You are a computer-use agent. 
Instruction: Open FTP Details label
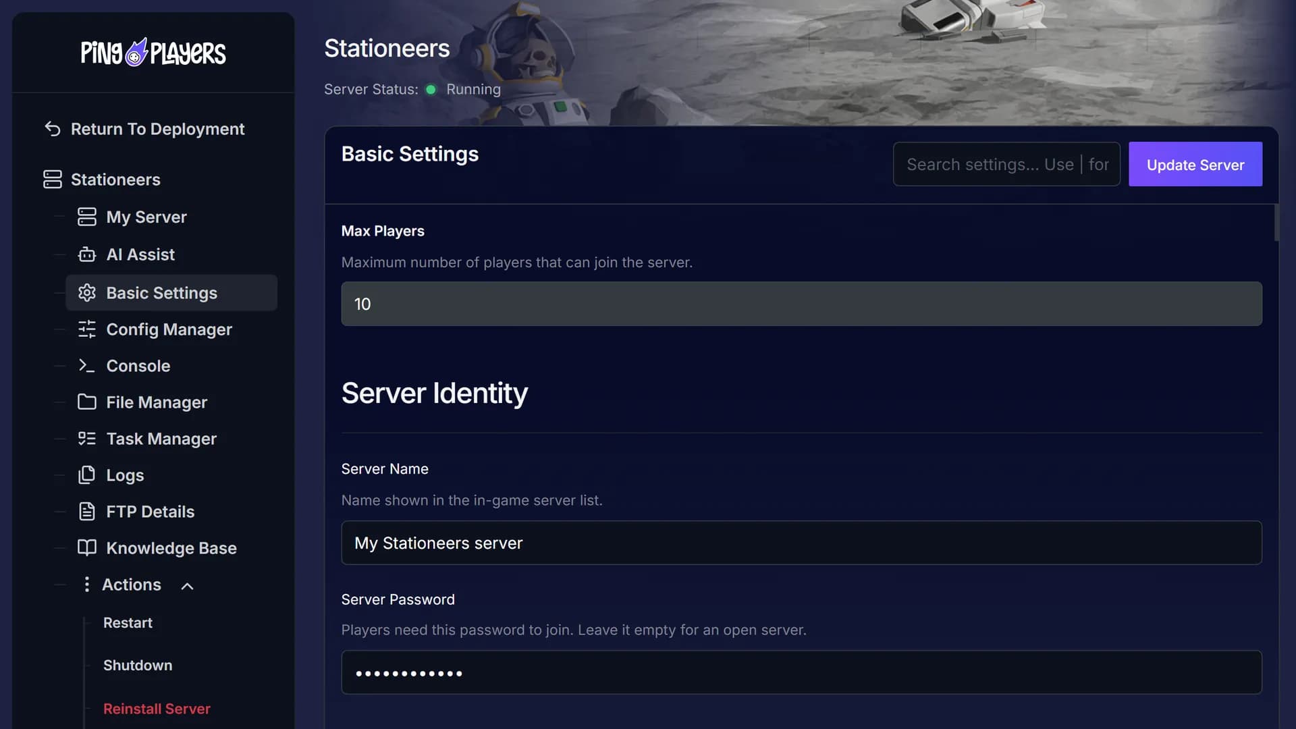point(151,512)
